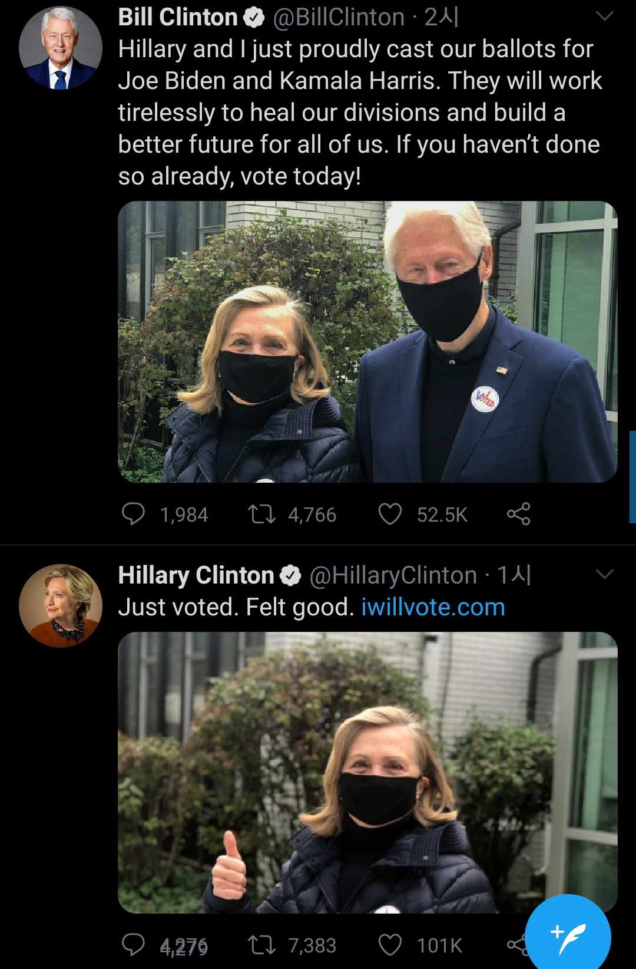Open Bill Clinton tweet options chevron
The image size is (636, 969).
point(605,18)
